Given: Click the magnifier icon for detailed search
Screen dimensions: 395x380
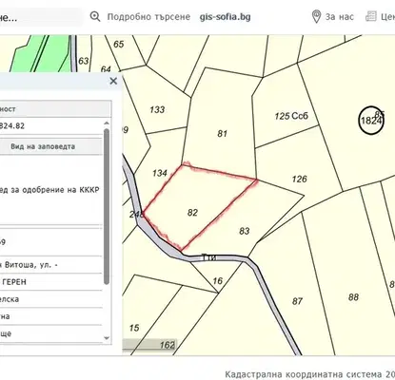Looking at the screenshot, I should 95,16.
